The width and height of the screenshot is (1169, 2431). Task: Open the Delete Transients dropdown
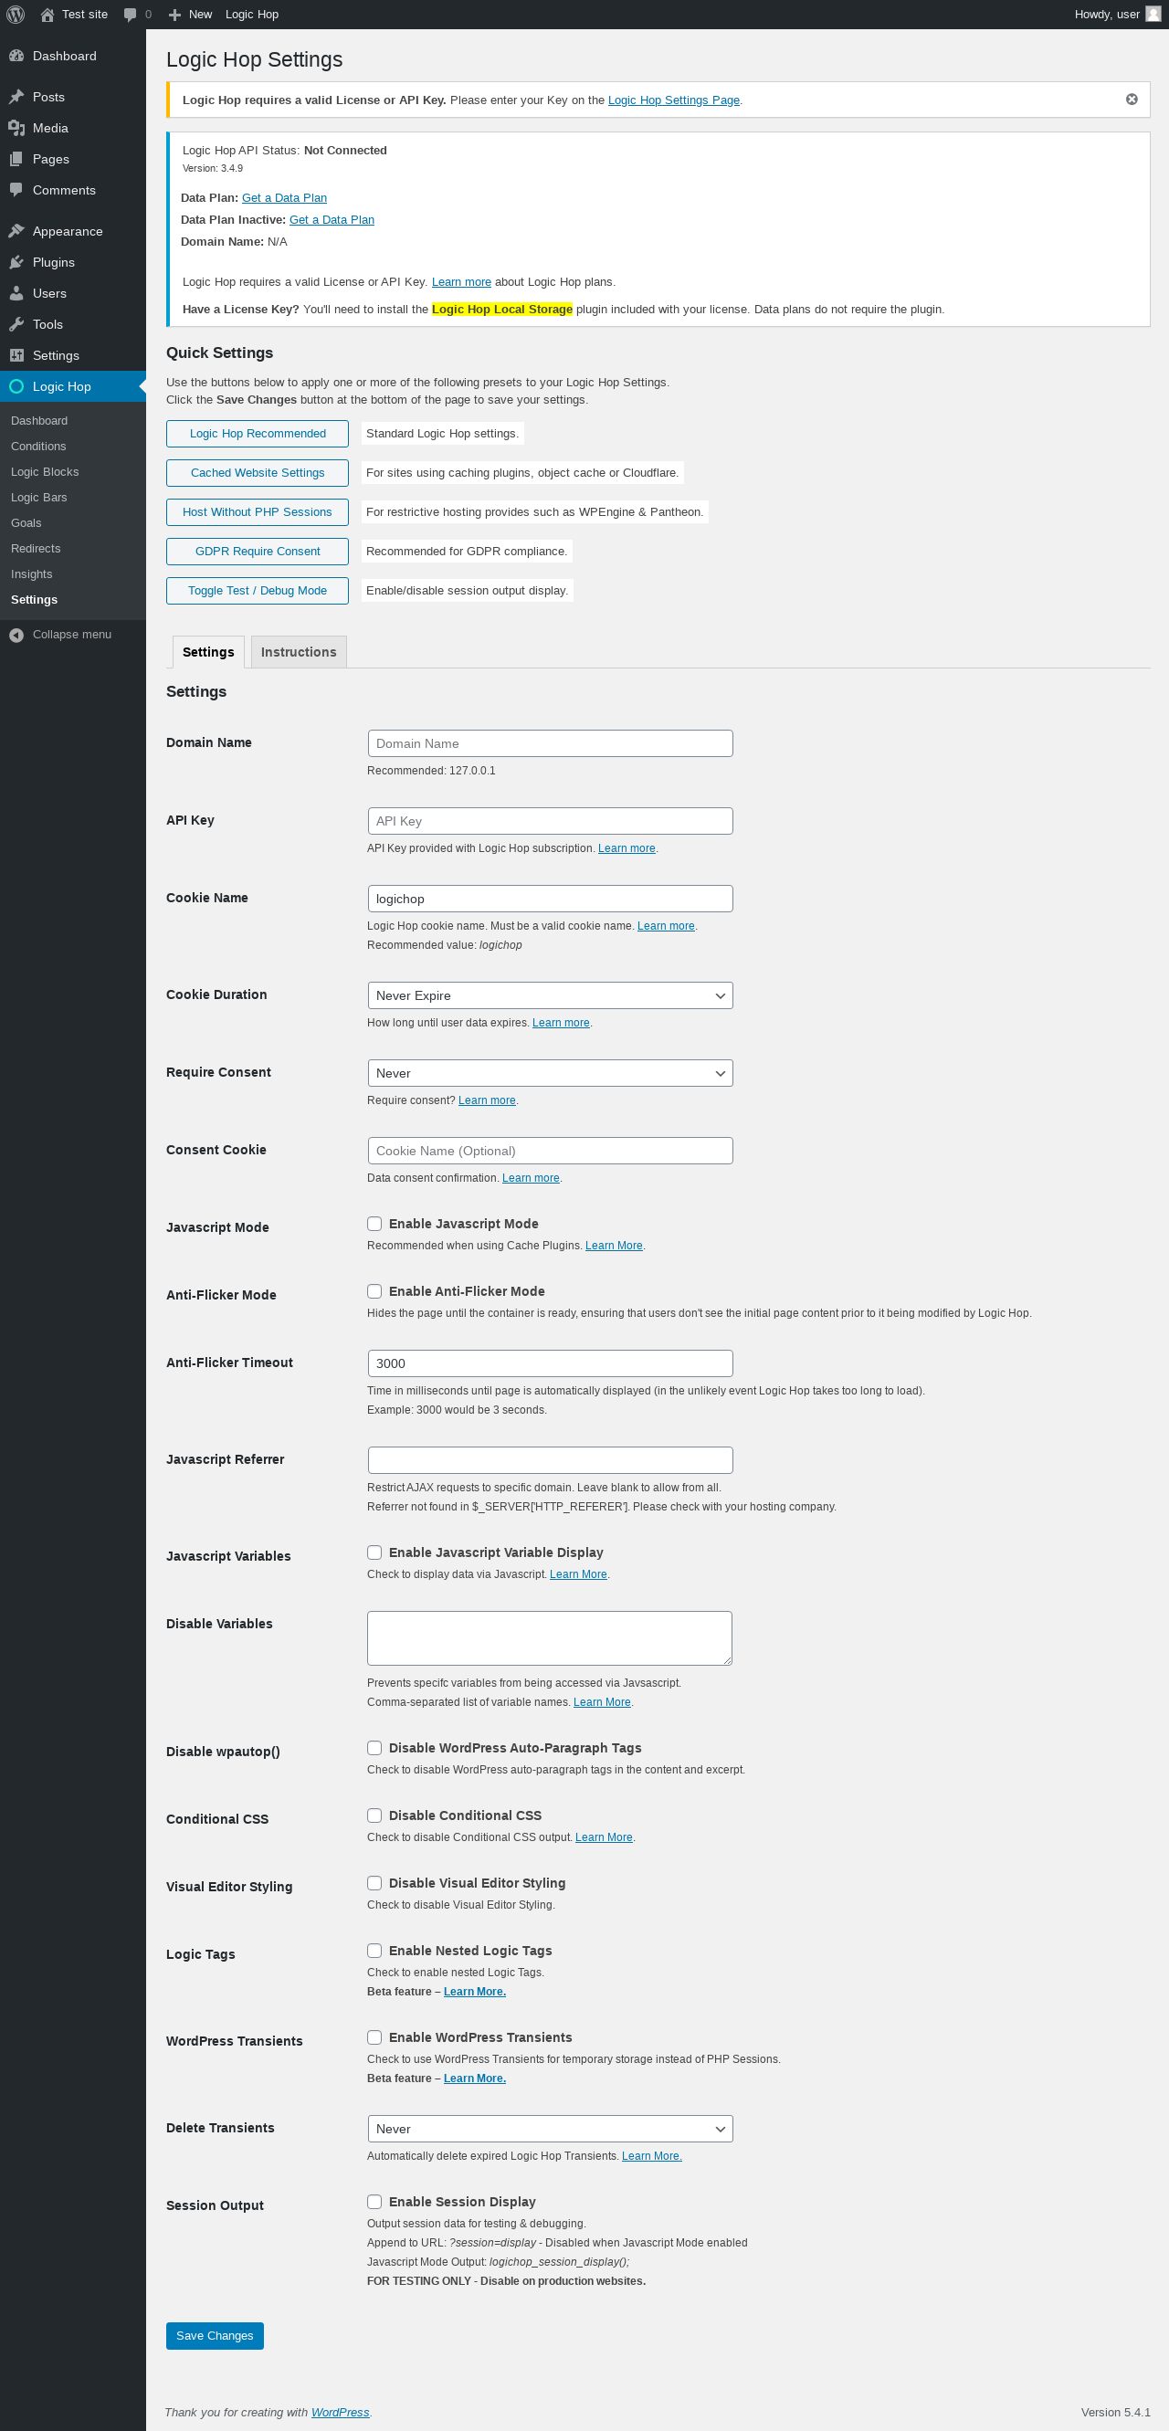550,2129
